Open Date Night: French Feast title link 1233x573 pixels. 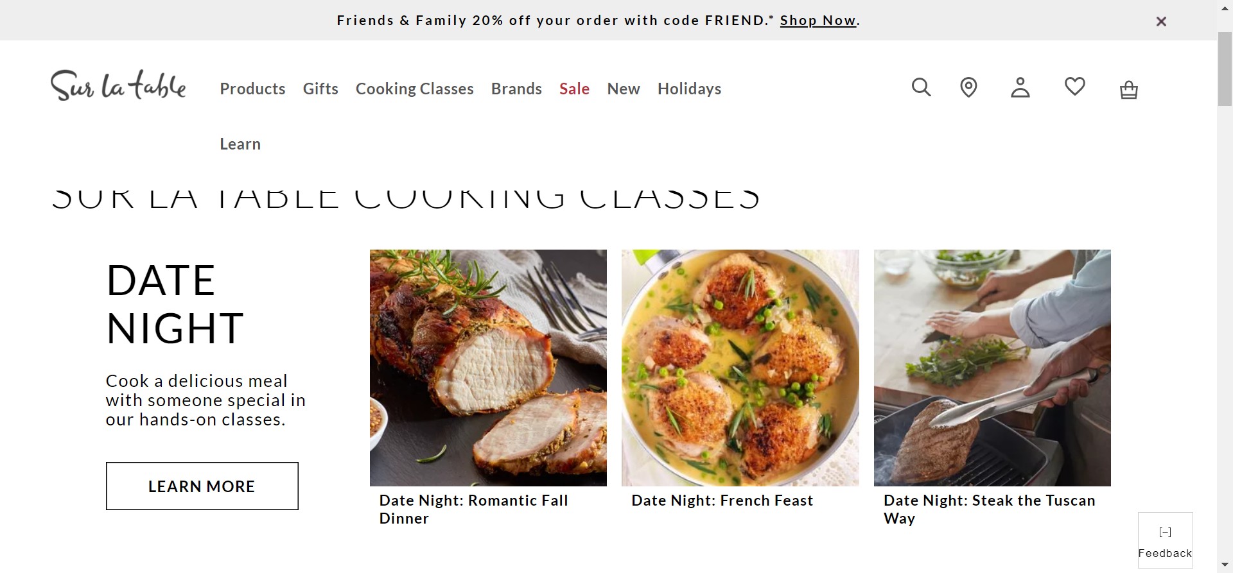[x=722, y=500]
